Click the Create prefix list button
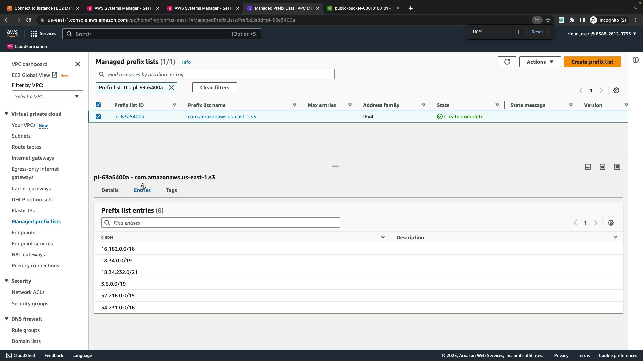643x361 pixels. point(592,62)
